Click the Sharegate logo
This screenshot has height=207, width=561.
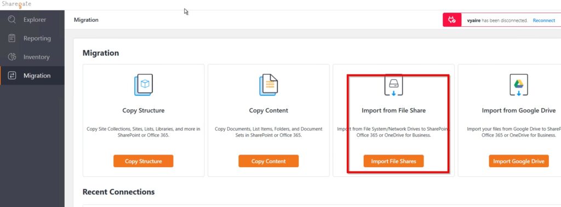[x=16, y=4]
